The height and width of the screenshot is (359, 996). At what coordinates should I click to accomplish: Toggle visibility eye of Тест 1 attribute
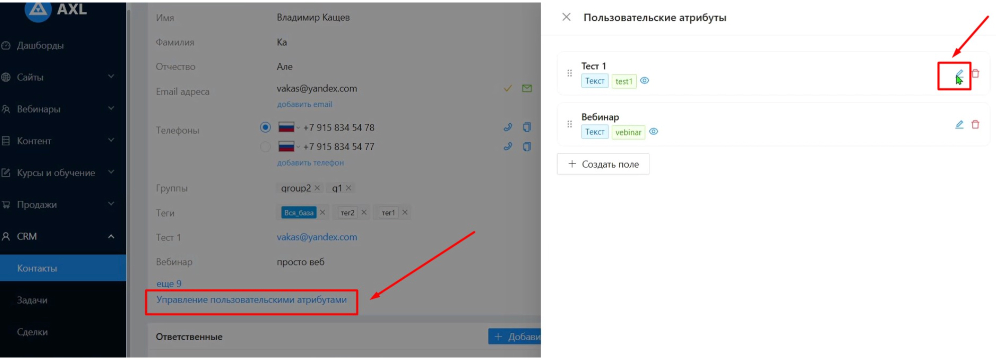pyautogui.click(x=645, y=80)
